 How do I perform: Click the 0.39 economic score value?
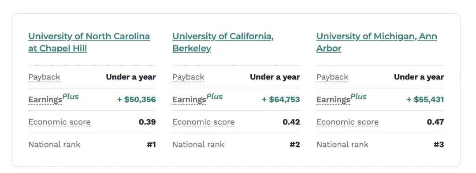(147, 122)
